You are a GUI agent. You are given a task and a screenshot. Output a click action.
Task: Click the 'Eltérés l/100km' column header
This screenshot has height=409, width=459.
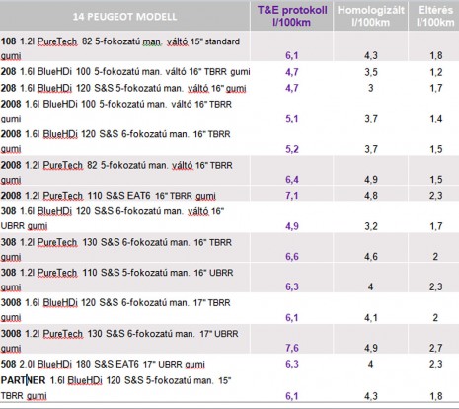click(435, 16)
